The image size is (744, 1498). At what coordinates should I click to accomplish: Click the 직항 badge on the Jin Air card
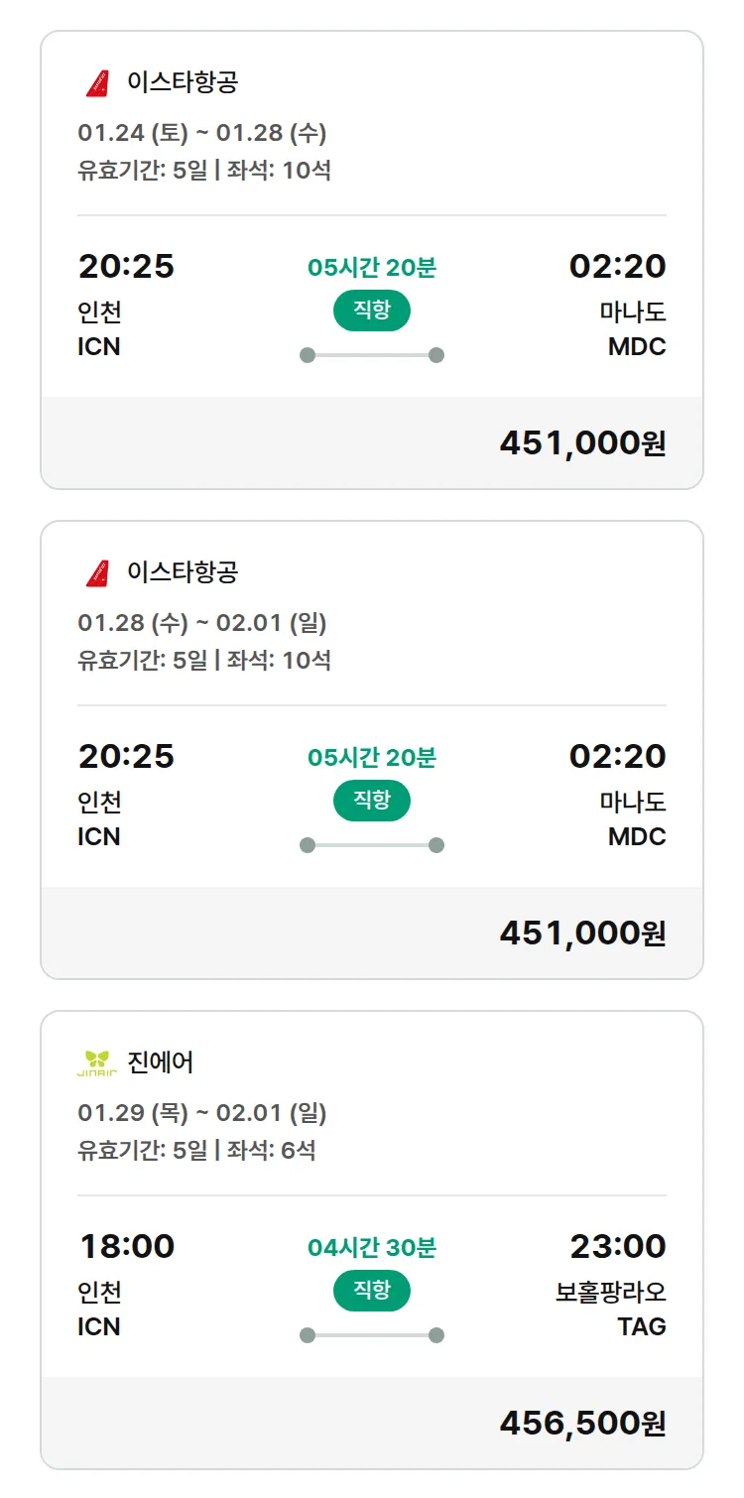click(x=371, y=1291)
